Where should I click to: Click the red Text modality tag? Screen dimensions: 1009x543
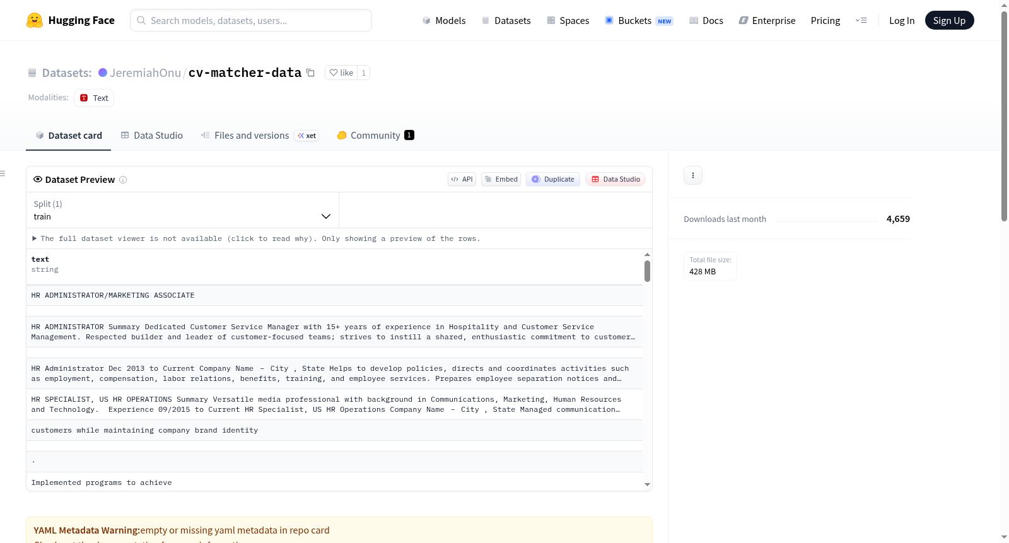tap(94, 98)
